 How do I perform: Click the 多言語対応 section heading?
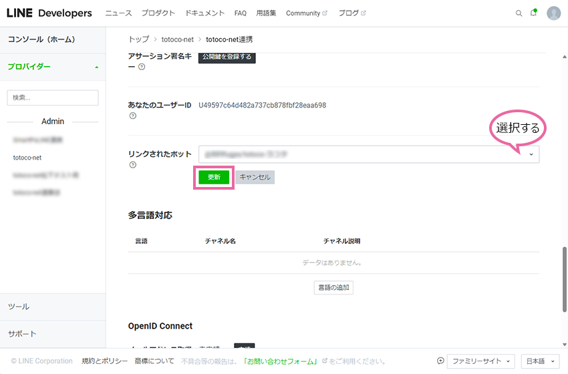(150, 216)
